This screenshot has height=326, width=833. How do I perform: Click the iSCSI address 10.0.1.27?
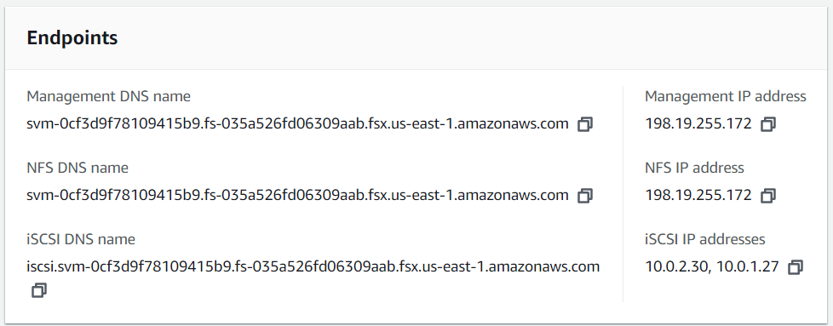tap(748, 266)
